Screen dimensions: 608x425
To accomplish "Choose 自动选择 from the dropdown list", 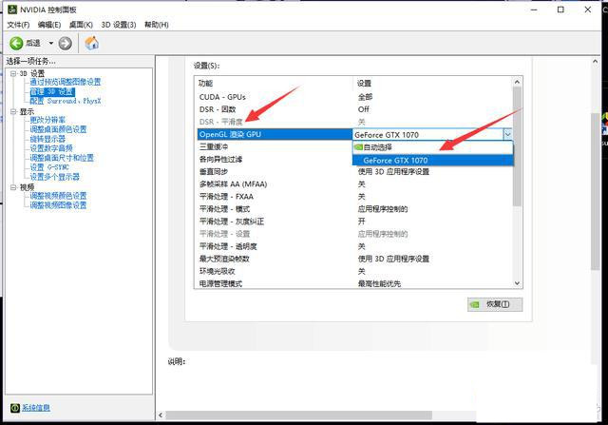I will coord(432,147).
